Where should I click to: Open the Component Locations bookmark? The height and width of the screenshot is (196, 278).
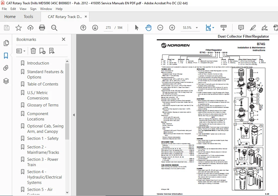[x=38, y=116]
